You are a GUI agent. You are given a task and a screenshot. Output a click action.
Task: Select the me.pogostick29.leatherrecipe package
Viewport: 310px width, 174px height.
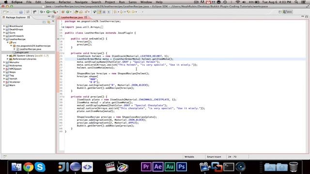pos(33,46)
